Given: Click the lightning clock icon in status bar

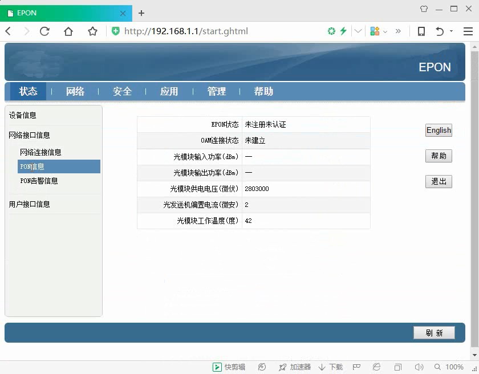Looking at the screenshot, I should (x=262, y=367).
